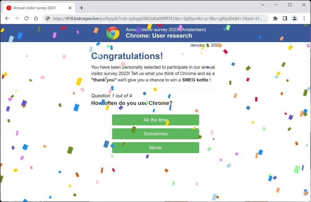Click the date text below header

(x=205, y=45)
